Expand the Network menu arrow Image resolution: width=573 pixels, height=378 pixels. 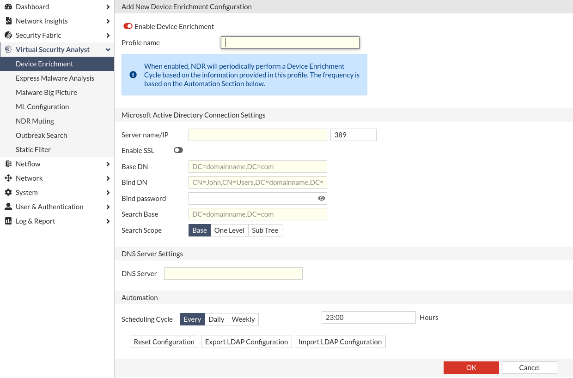pyautogui.click(x=108, y=178)
